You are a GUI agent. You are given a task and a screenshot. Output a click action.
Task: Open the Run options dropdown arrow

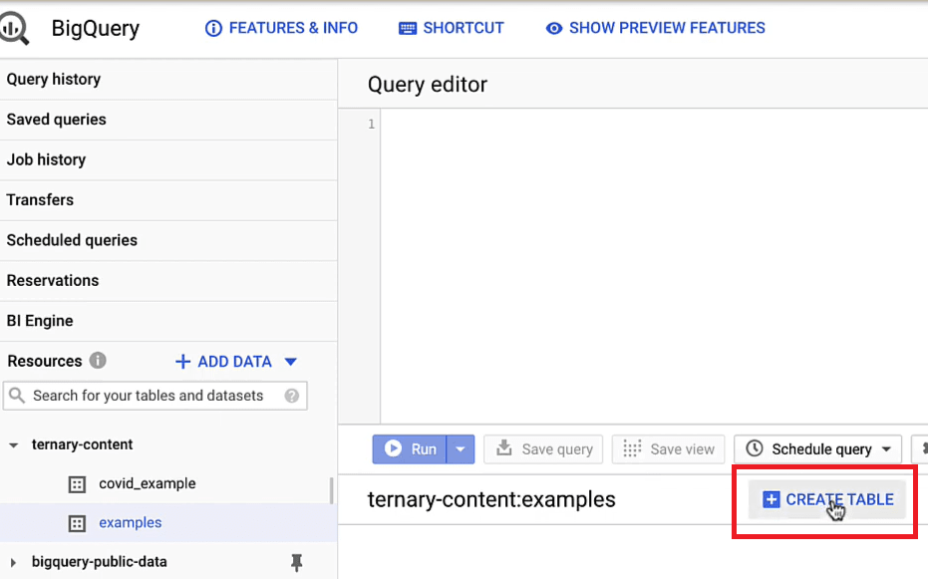[x=461, y=449]
